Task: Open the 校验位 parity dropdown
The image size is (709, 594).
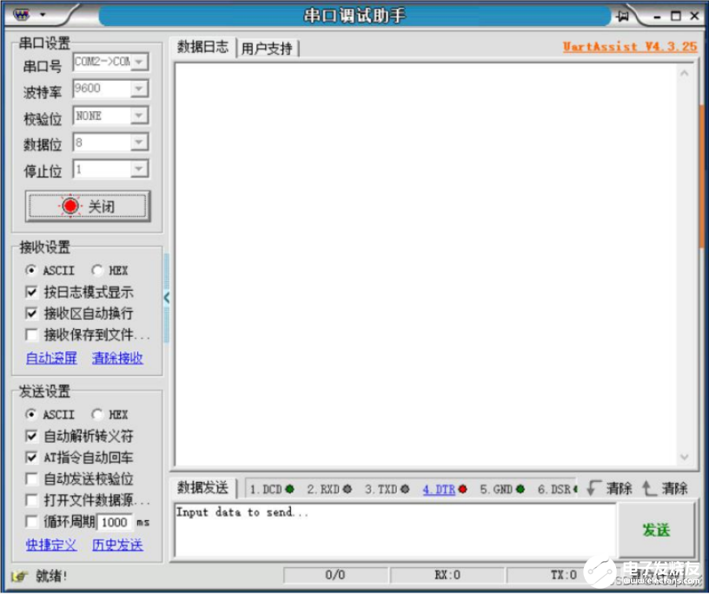Action: click(x=136, y=115)
